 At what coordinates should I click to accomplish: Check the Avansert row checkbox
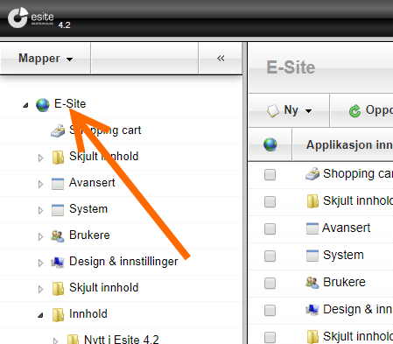270,229
